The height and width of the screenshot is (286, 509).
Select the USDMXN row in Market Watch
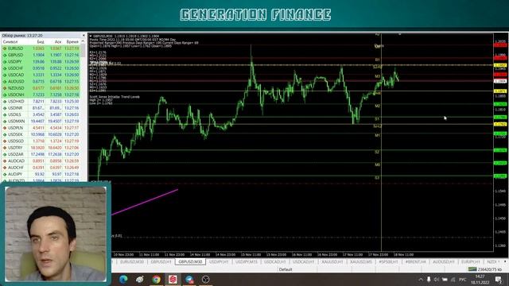point(41,122)
